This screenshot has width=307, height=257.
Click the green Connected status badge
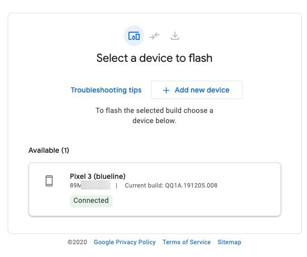click(91, 201)
